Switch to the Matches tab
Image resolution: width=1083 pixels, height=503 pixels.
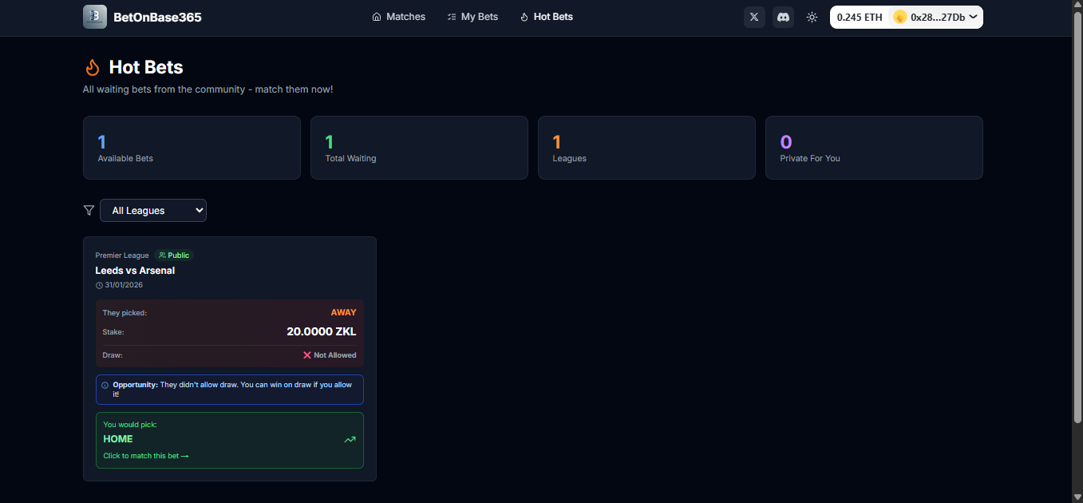point(398,16)
